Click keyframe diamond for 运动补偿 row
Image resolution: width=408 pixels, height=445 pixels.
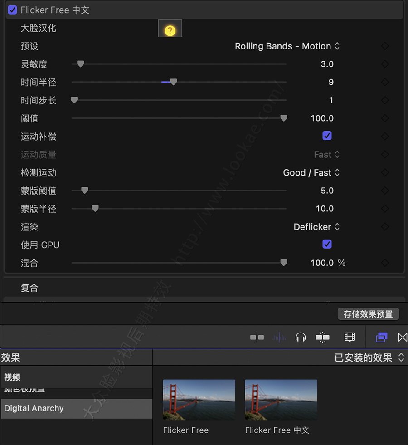[x=385, y=136]
